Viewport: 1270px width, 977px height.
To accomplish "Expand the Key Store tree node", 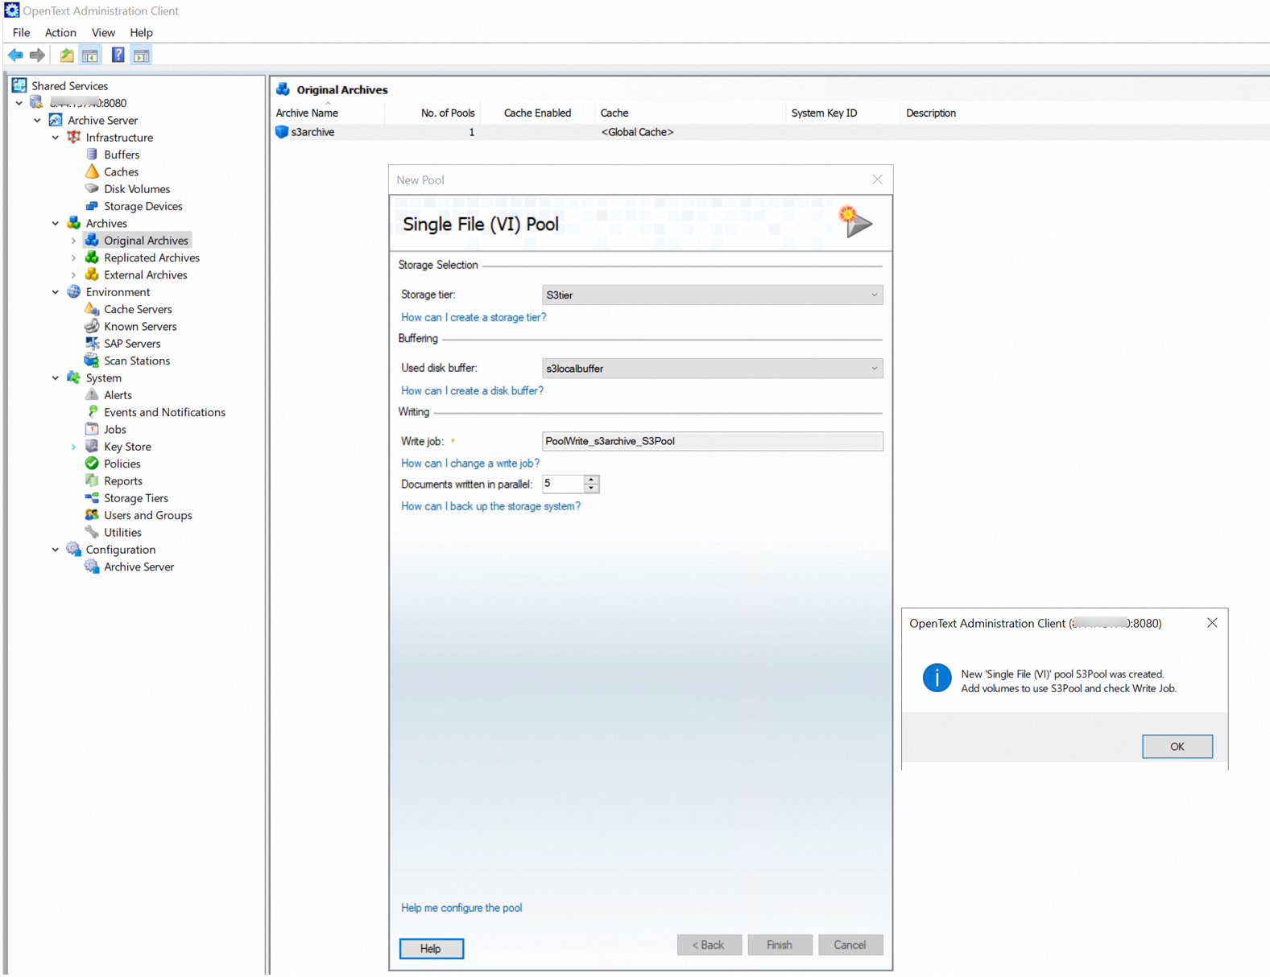I will click(x=73, y=447).
